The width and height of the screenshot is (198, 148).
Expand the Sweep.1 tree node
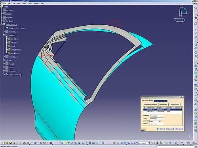click(x=4, y=35)
